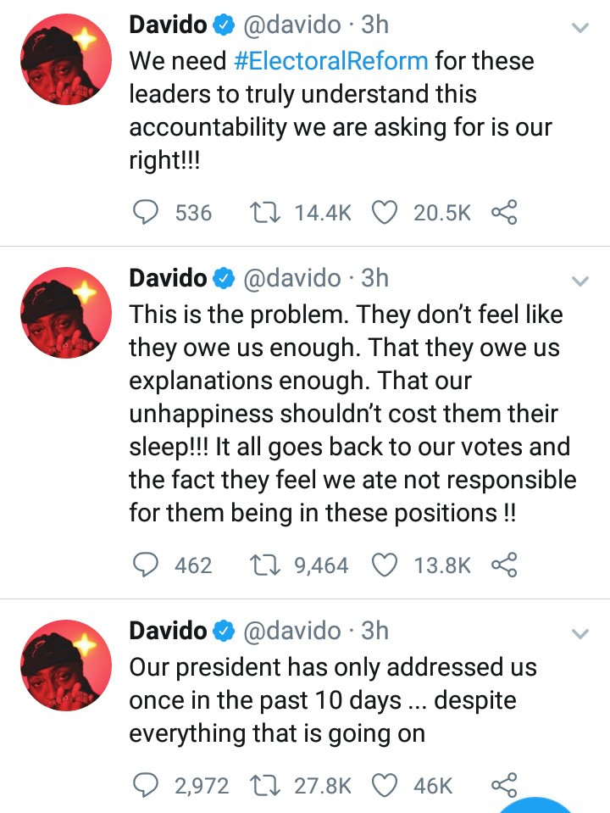
Task: Open the #ElectoralReform hashtag link
Action: pos(331,61)
